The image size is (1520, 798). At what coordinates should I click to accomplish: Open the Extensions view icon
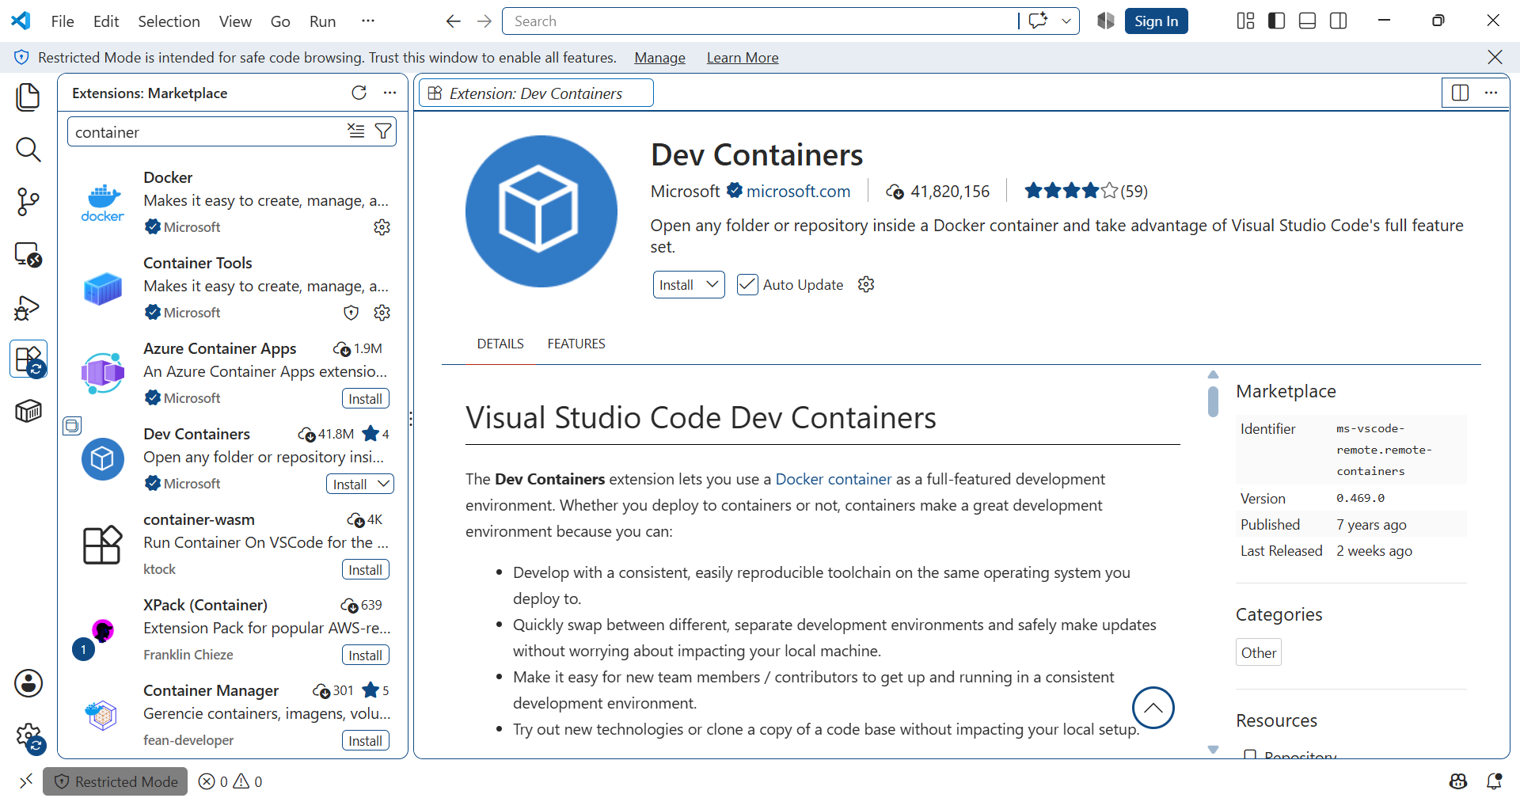coord(28,359)
